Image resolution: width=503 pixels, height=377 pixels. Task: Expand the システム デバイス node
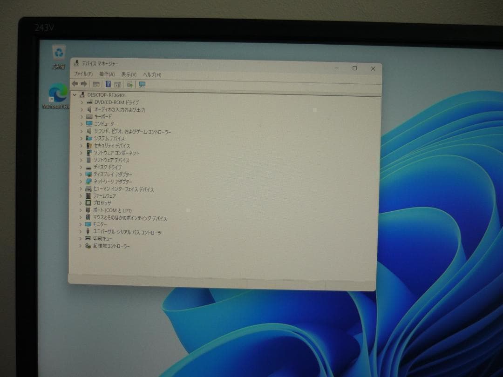81,139
